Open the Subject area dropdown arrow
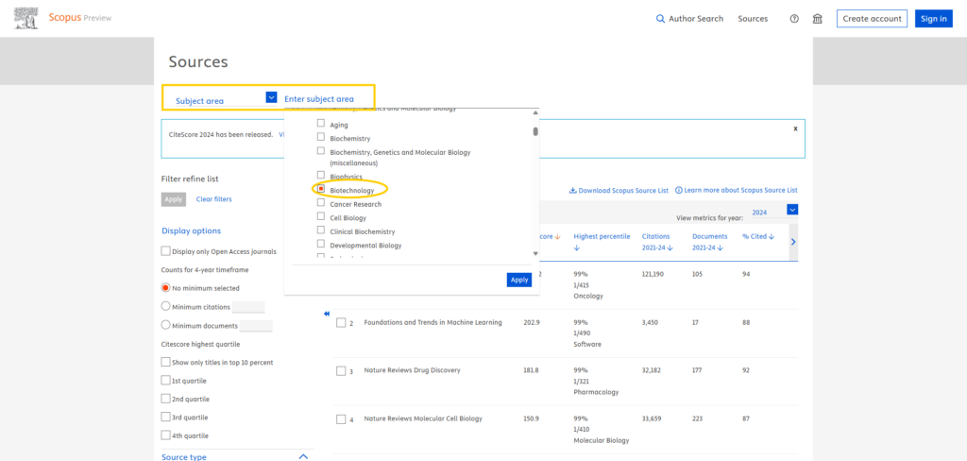 [x=271, y=97]
